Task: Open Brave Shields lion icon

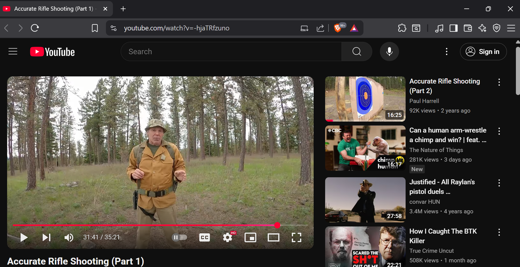Action: pos(338,28)
